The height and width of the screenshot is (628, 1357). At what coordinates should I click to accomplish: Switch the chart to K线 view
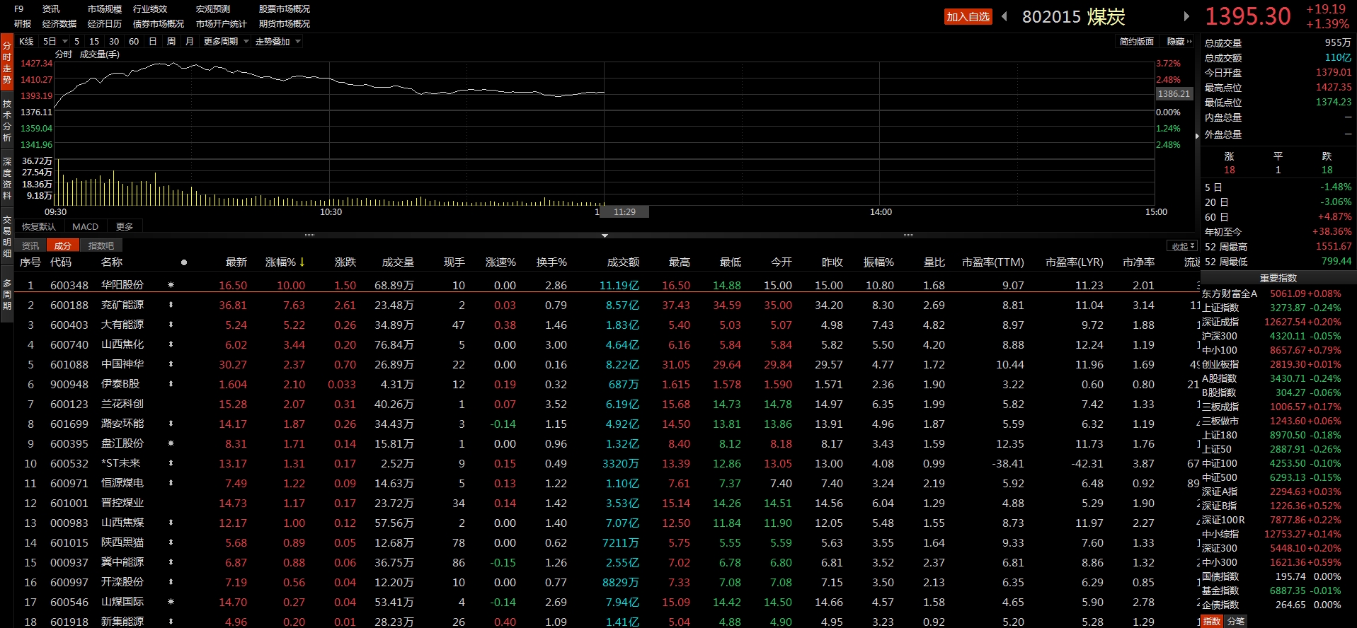tap(26, 41)
